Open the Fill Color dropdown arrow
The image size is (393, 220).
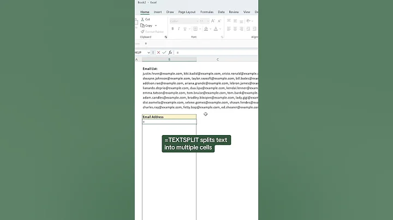210,29
